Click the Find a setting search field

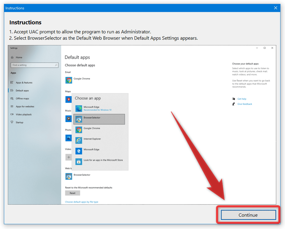click(35, 65)
